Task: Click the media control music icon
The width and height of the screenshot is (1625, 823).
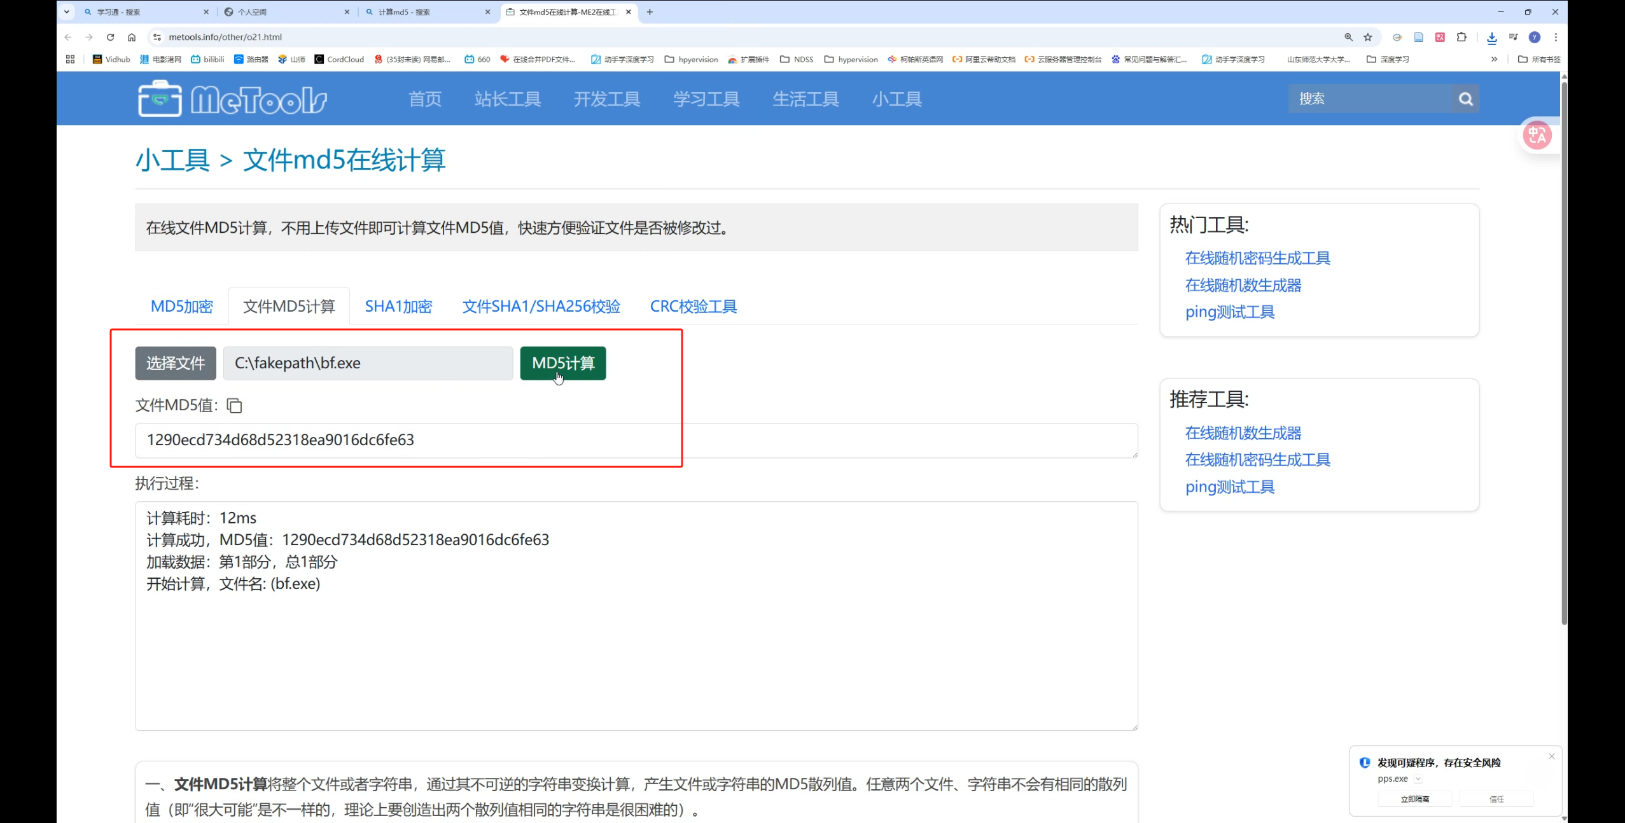Action: [x=1513, y=38]
